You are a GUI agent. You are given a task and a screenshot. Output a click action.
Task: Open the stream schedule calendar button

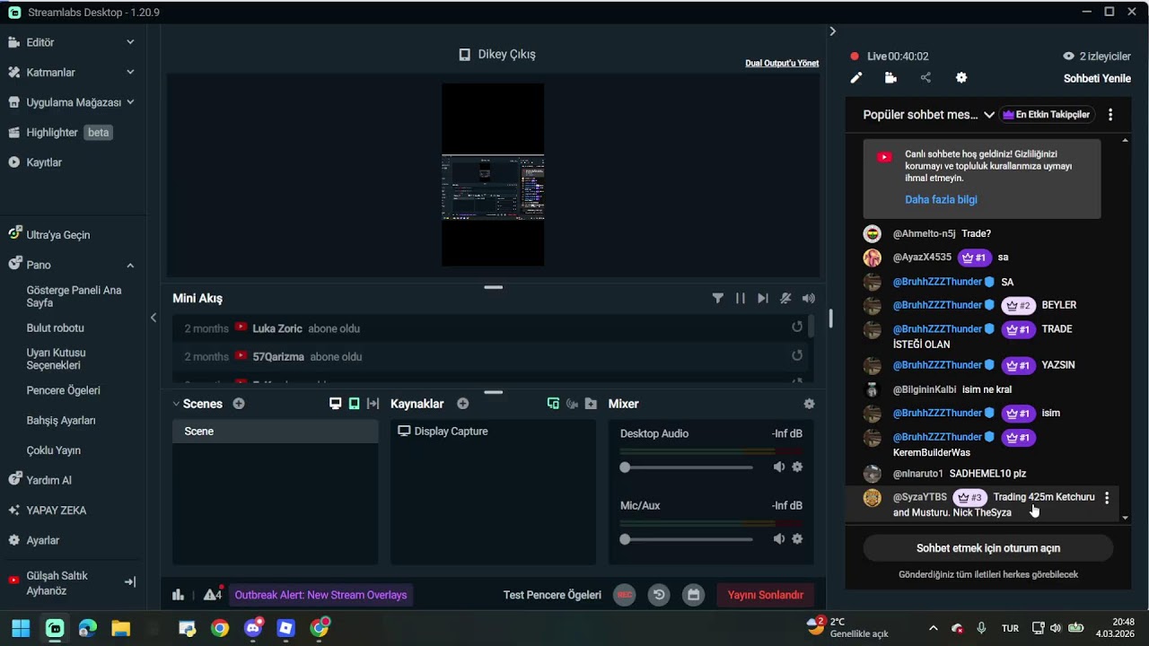click(693, 595)
